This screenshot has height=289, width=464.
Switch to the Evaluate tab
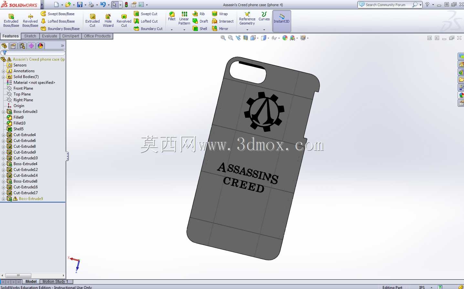click(x=49, y=36)
